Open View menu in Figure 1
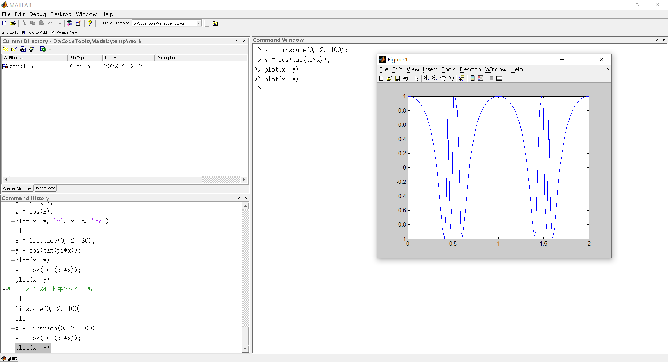The width and height of the screenshot is (668, 362). [x=413, y=69]
